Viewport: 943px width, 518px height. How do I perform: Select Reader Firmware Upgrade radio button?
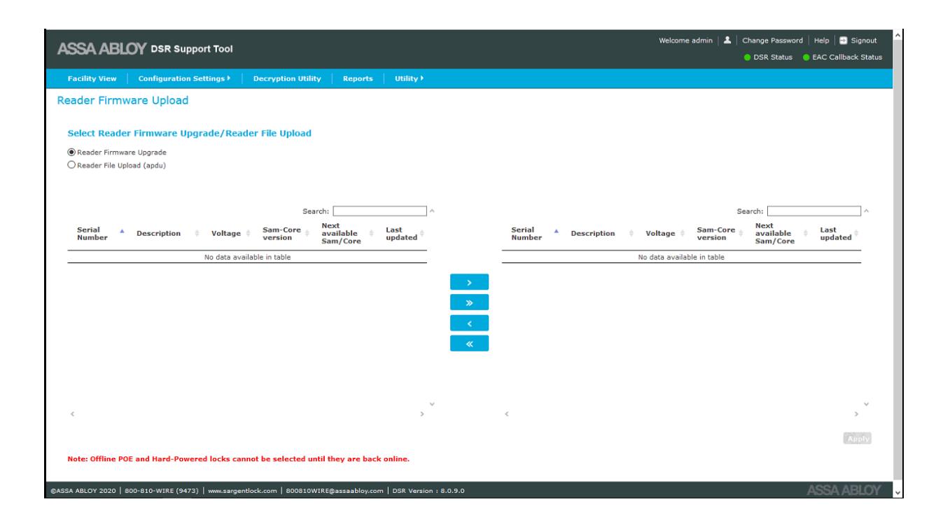(71, 152)
